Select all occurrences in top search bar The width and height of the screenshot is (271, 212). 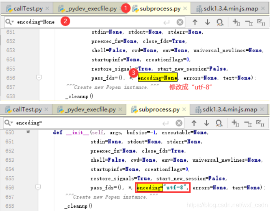[261, 22]
